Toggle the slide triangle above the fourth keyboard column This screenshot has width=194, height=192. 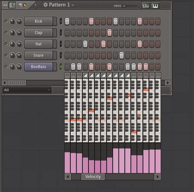pos(85,75)
